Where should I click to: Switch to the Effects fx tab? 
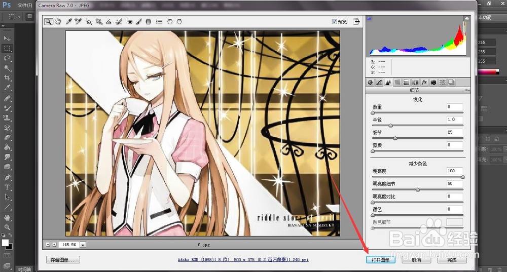pos(424,83)
